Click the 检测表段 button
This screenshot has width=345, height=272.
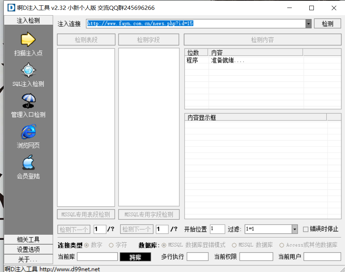point(86,40)
